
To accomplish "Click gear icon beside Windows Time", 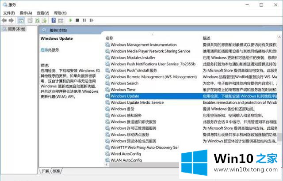I will pos(107,90).
